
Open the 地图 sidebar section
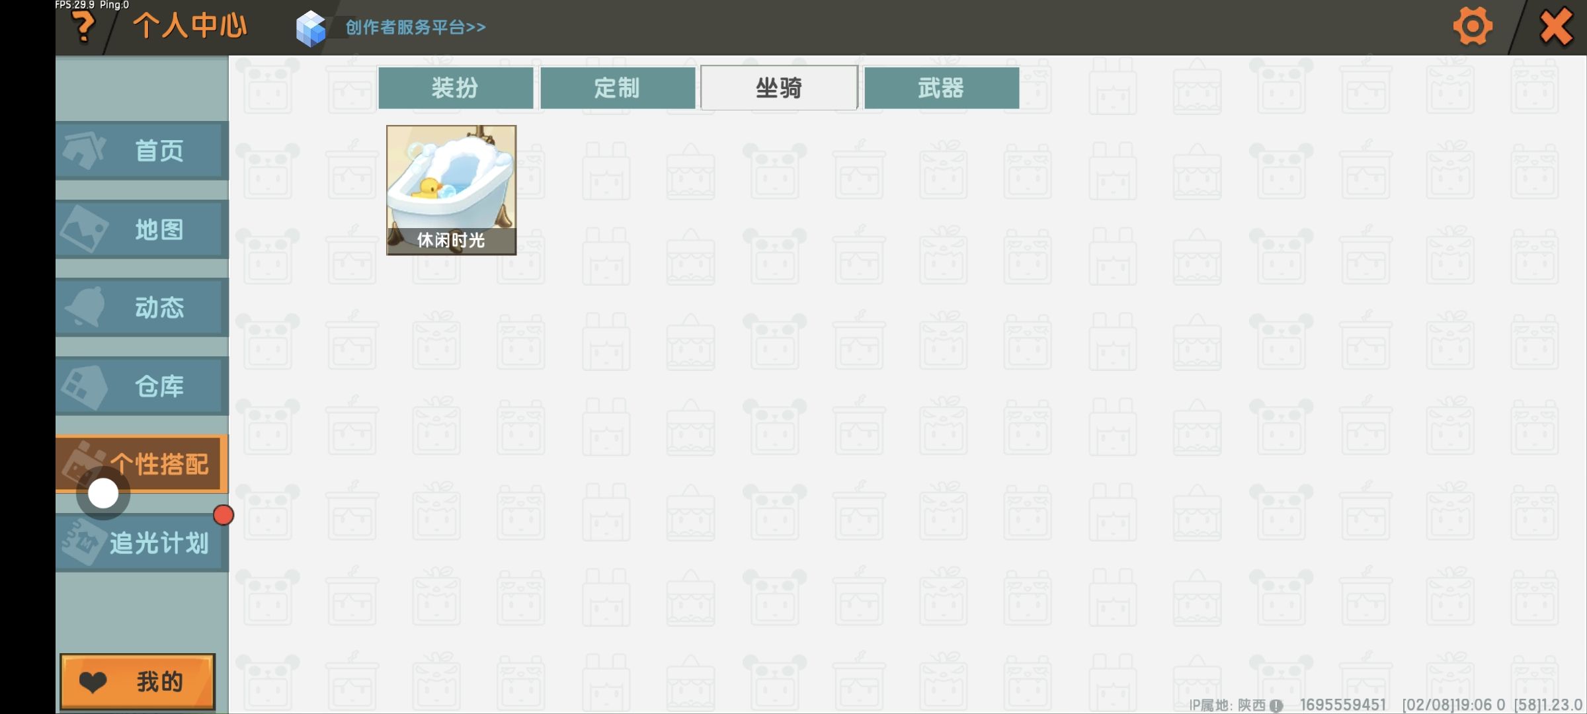click(142, 229)
